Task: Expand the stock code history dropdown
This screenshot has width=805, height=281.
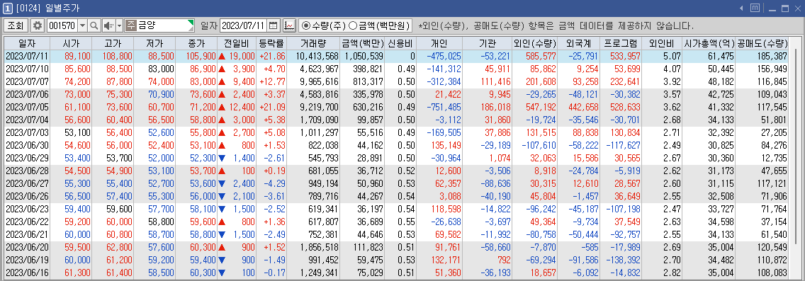Action: point(82,25)
